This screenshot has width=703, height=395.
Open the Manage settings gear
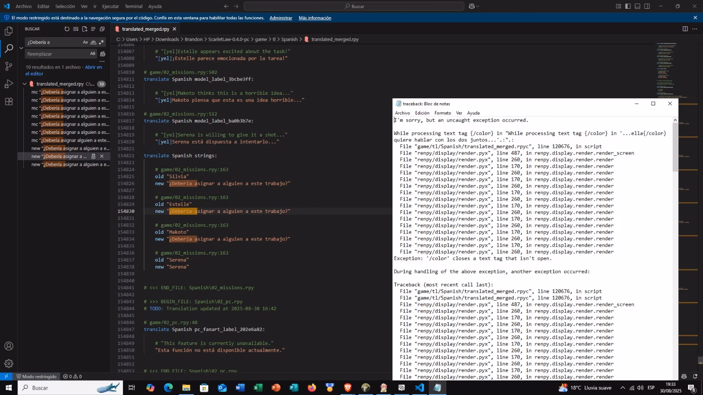[9, 364]
